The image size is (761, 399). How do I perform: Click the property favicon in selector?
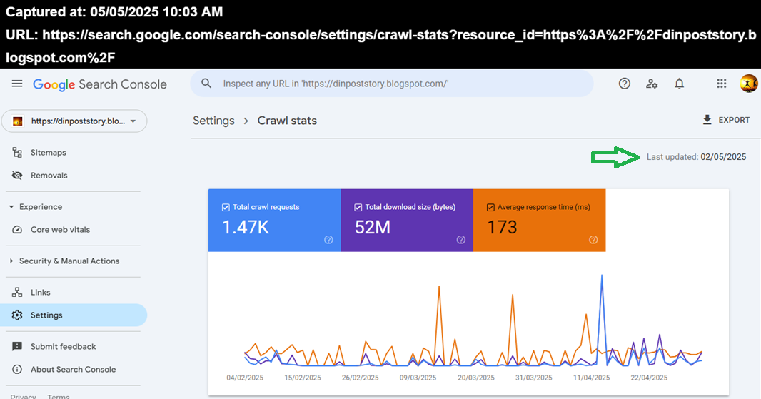click(x=18, y=121)
